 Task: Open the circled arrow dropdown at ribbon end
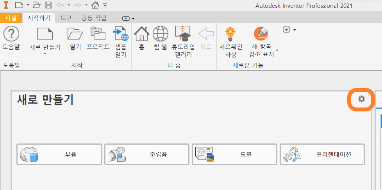pyautogui.click(x=289, y=30)
